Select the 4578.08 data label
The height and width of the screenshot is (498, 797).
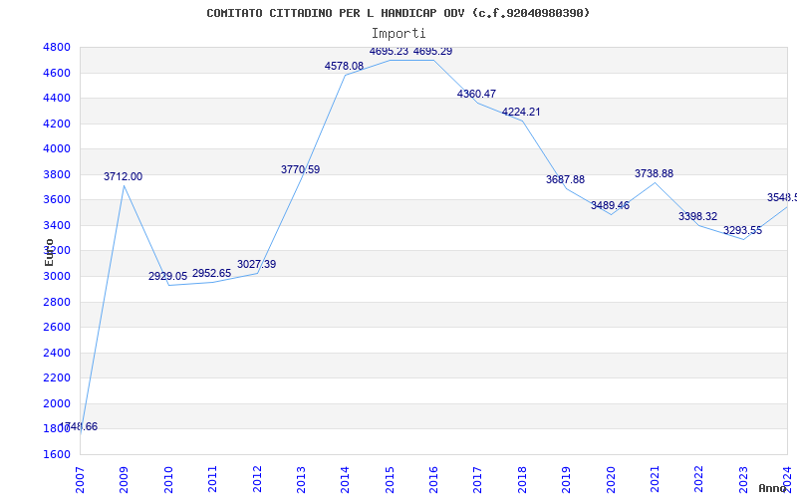click(344, 66)
